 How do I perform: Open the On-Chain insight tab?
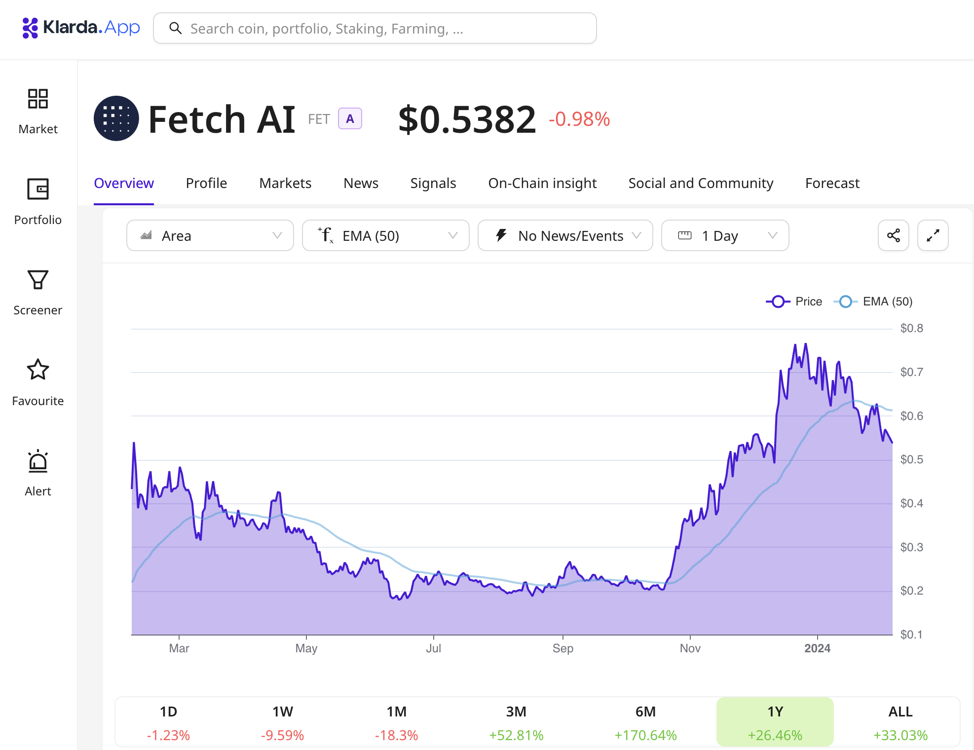(542, 183)
